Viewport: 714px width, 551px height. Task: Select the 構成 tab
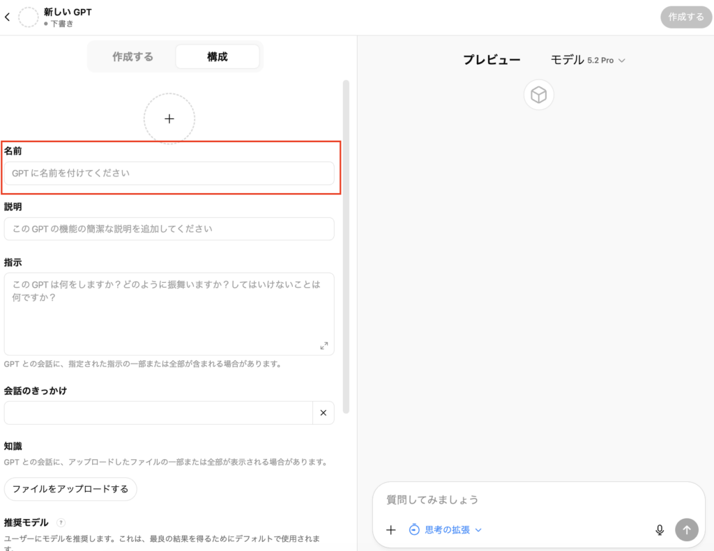[217, 57]
